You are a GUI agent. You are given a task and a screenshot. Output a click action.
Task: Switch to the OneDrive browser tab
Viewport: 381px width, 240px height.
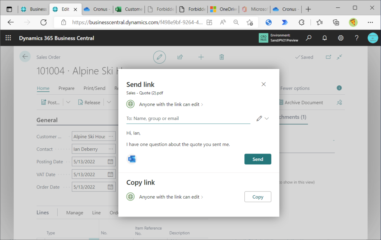pos(223,9)
